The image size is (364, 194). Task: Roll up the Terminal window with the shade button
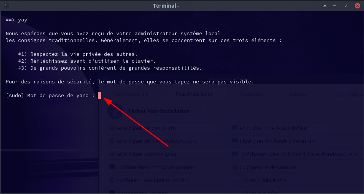325,6
